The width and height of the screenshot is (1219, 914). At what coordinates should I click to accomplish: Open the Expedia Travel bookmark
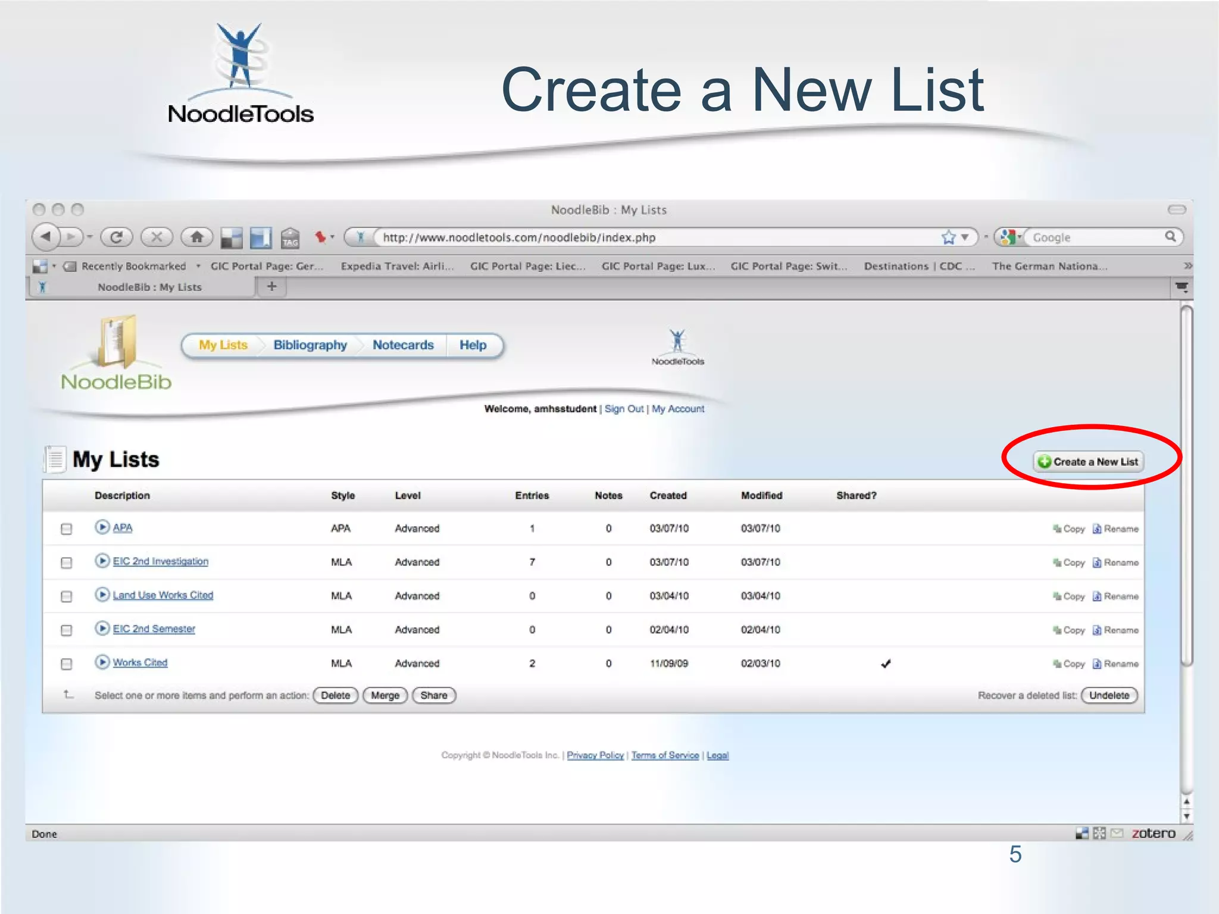pyautogui.click(x=397, y=266)
